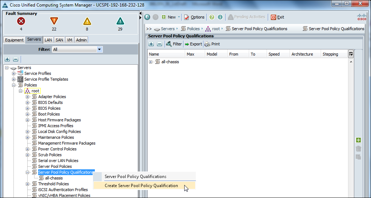Switch to the SAN tab
The width and height of the screenshot is (371, 198).
(x=59, y=40)
